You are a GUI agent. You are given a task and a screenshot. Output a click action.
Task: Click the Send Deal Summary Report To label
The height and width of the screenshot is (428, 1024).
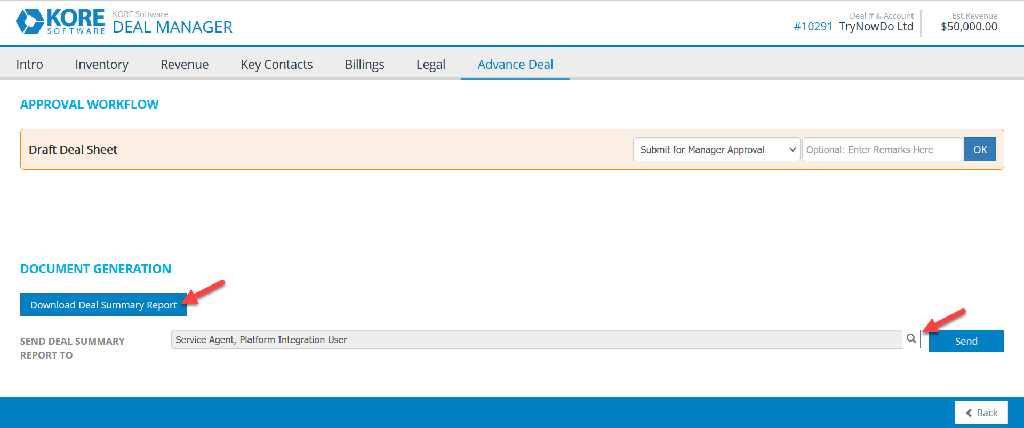tap(73, 348)
